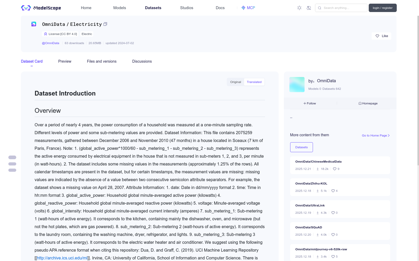The width and height of the screenshot is (419, 261).
Task: Click the More content from them label
Action: click(x=310, y=135)
